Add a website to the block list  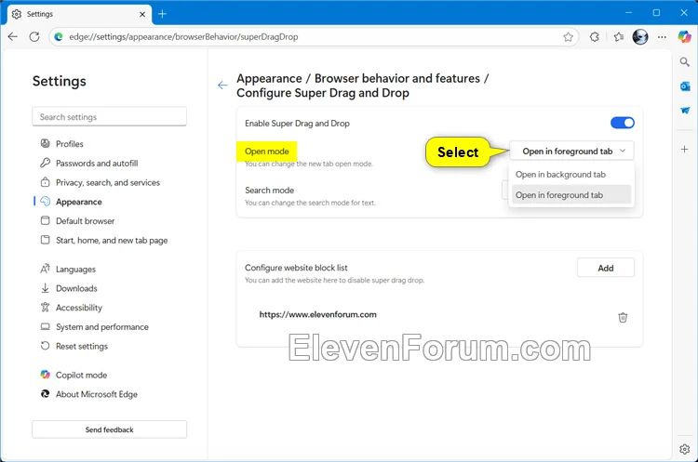pyautogui.click(x=606, y=268)
